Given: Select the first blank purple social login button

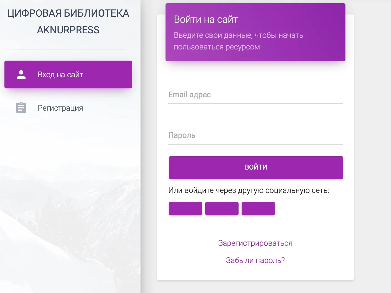Looking at the screenshot, I should pyautogui.click(x=185, y=208).
